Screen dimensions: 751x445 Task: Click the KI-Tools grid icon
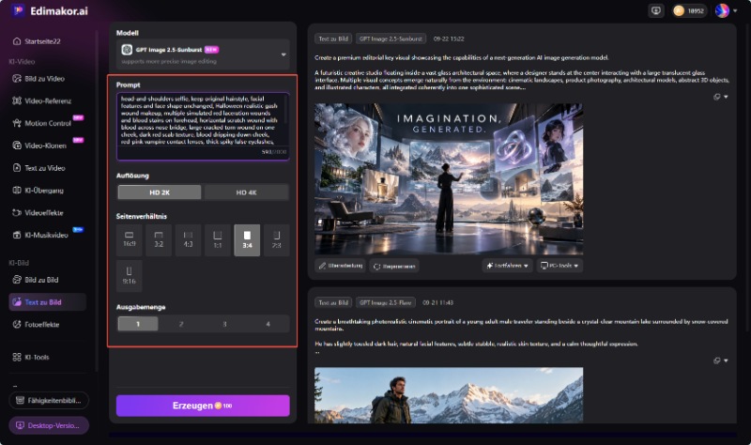click(x=17, y=357)
